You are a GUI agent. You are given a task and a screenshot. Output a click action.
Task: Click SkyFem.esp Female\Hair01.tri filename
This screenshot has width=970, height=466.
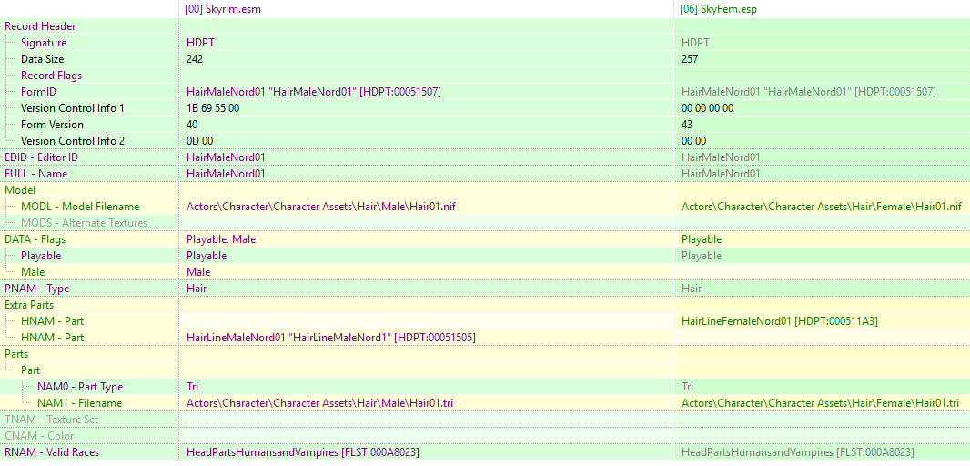[x=820, y=403]
